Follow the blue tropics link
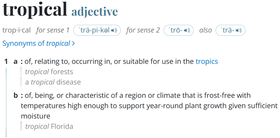The width and height of the screenshot is (280, 138). click(x=206, y=61)
